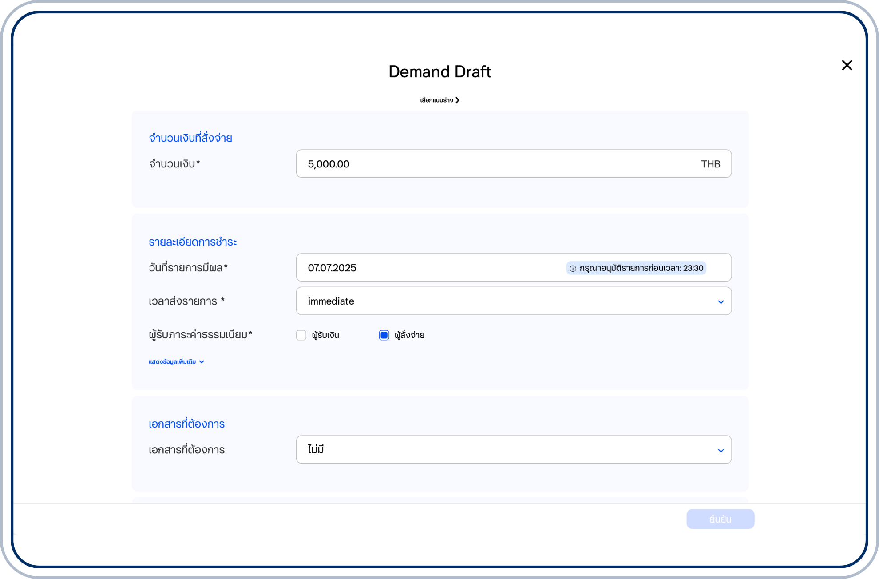Expand แสดงข้อมูลเพิ่มเติม for more details
The image size is (879, 579).
coord(176,362)
